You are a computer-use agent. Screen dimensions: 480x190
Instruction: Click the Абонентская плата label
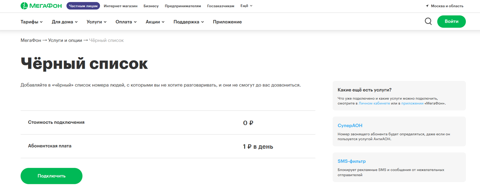pyautogui.click(x=50, y=146)
